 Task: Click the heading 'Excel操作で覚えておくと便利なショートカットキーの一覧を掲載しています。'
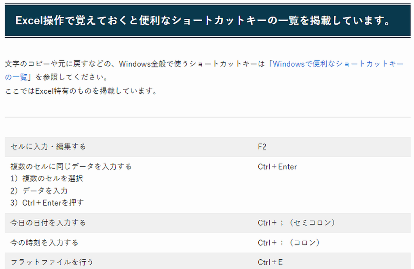203,21
